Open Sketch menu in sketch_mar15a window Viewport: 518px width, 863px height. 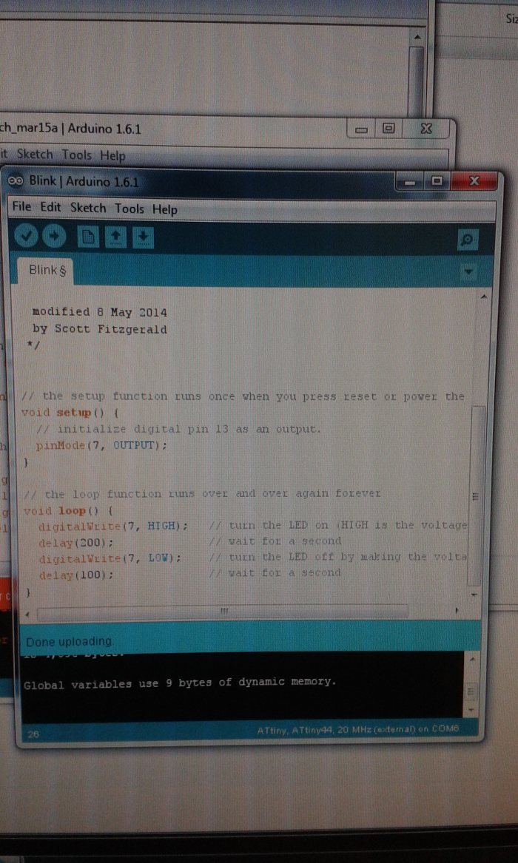(35, 154)
